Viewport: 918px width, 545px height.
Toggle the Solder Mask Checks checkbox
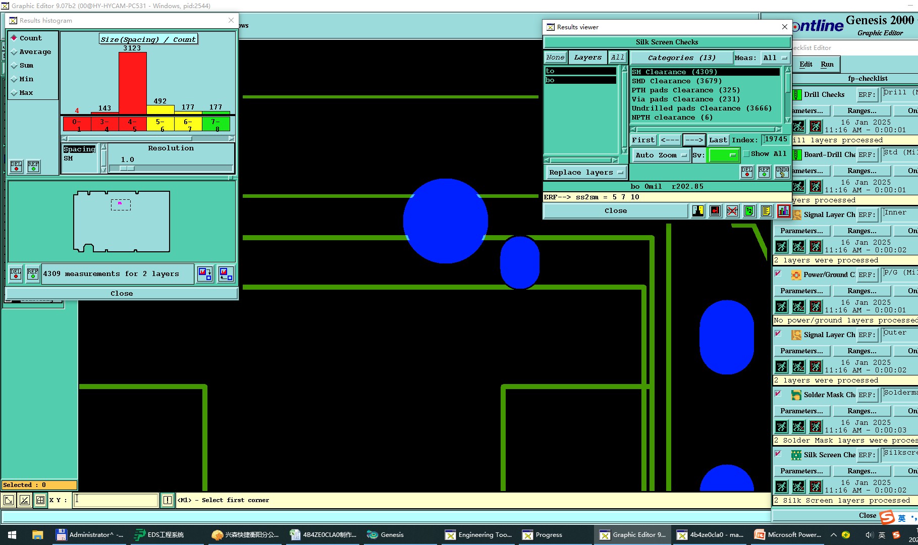[x=778, y=394]
